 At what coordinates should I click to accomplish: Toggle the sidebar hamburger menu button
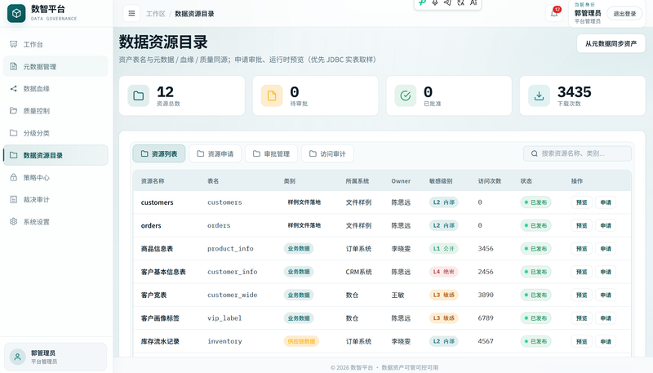pyautogui.click(x=131, y=13)
